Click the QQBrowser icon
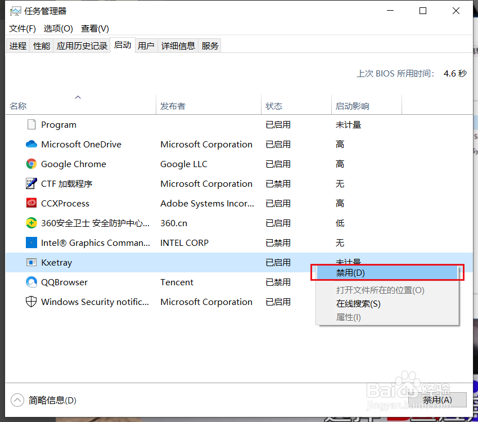Image resolution: width=478 pixels, height=422 pixels. pos(32,282)
